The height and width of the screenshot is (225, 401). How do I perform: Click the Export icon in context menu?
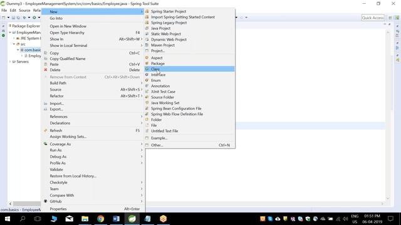[46, 109]
